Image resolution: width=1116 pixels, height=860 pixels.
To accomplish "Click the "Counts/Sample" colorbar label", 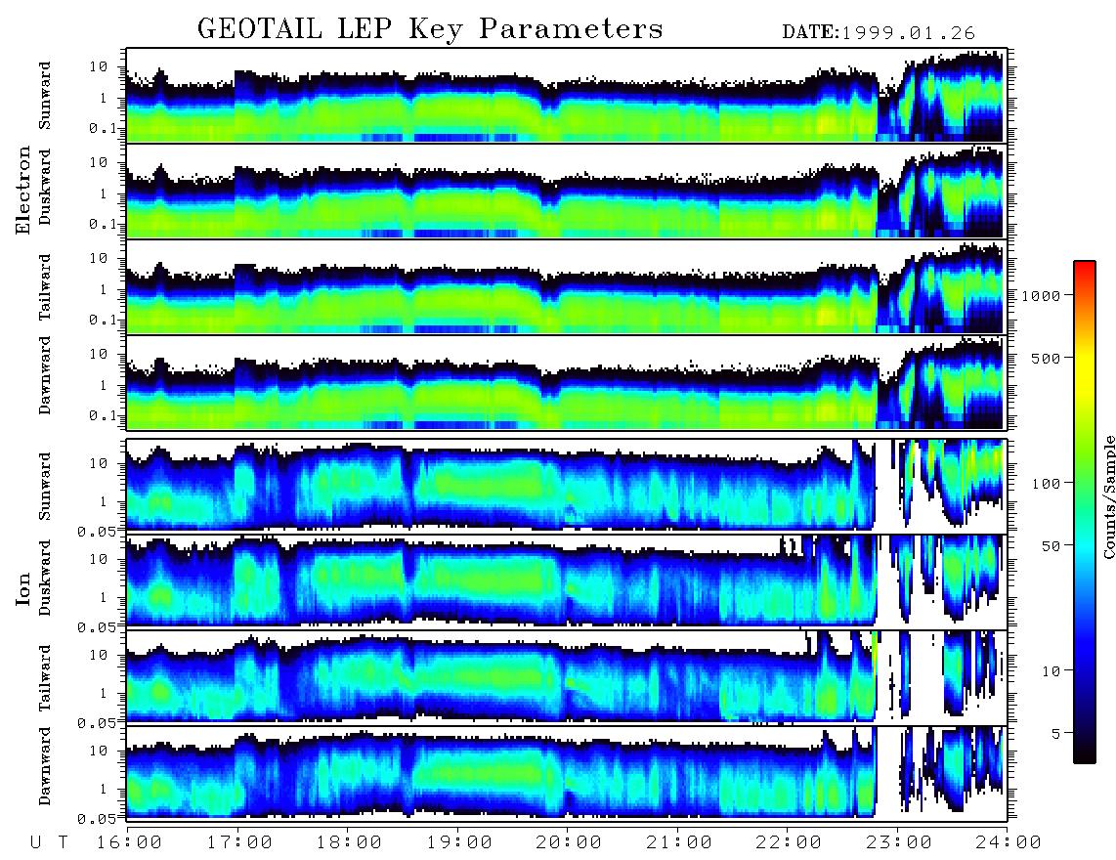I will [1109, 496].
